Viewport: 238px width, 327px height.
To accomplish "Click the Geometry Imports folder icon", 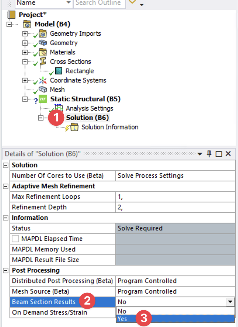I will 43,34.
